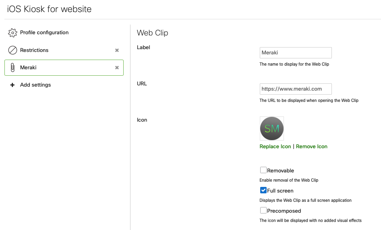Delete the Meraki web clip using its X
This screenshot has width=381, height=230.
117,68
